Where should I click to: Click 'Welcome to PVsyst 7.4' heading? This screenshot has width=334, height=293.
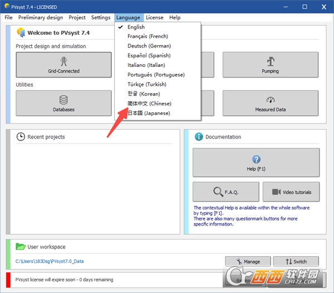[58, 33]
